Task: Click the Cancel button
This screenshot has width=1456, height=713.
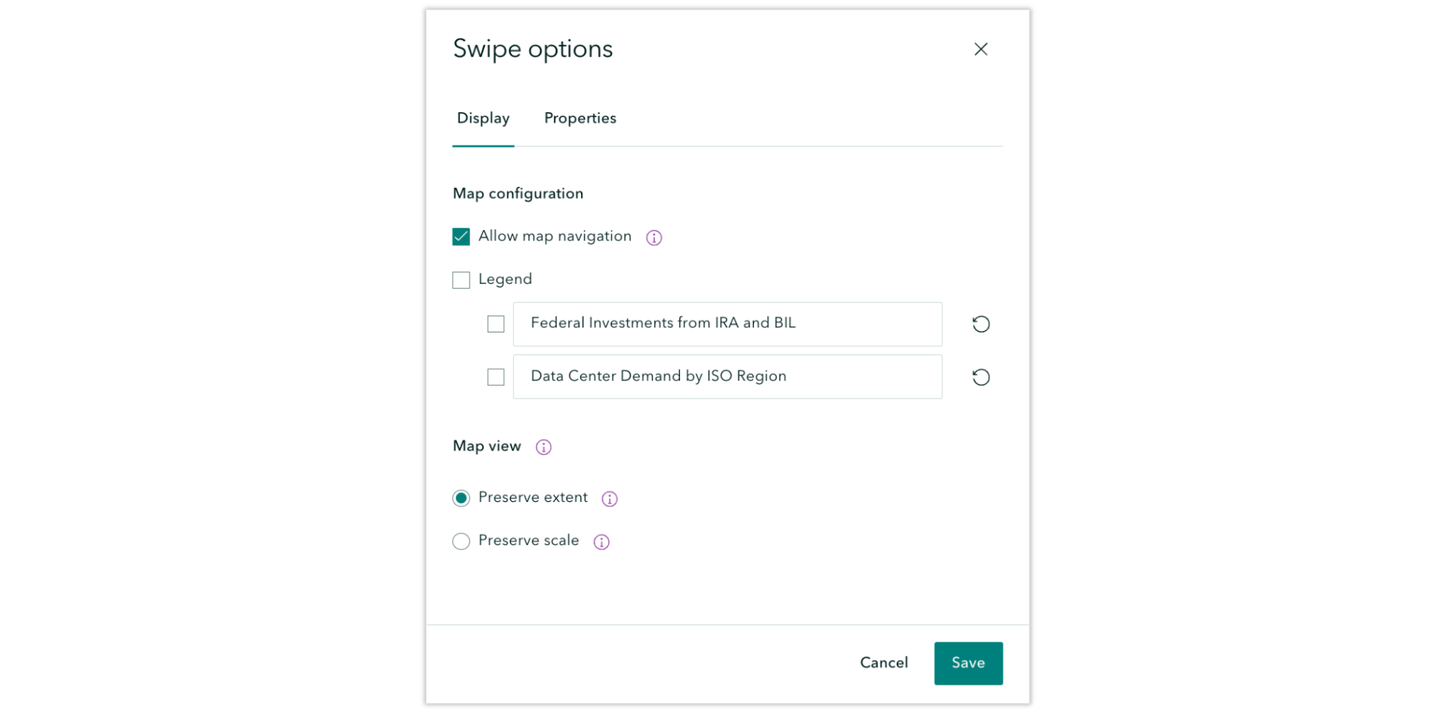Action: (x=884, y=663)
